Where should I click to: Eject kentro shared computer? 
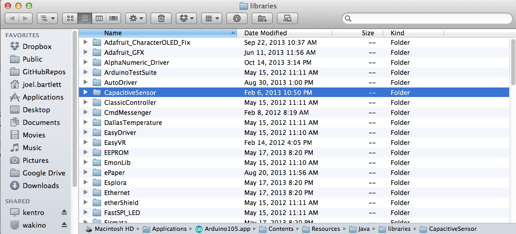tap(64, 212)
